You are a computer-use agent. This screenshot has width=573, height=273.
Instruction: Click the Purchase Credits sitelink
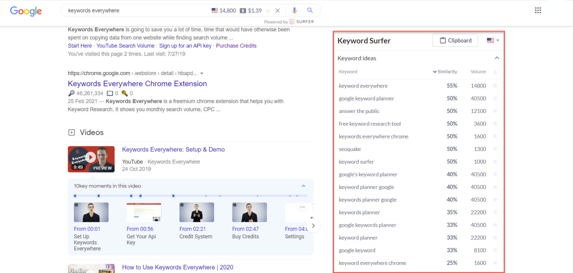[236, 45]
